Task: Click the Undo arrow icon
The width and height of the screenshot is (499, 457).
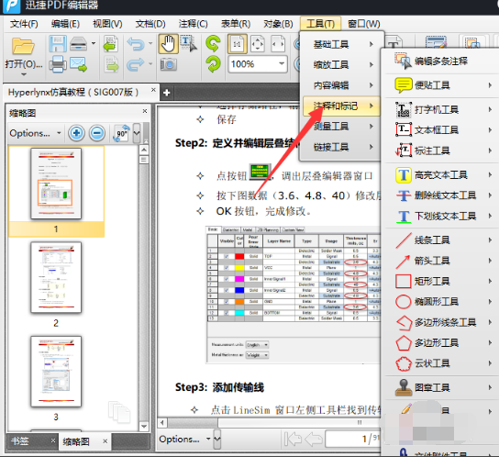Action: (x=136, y=44)
